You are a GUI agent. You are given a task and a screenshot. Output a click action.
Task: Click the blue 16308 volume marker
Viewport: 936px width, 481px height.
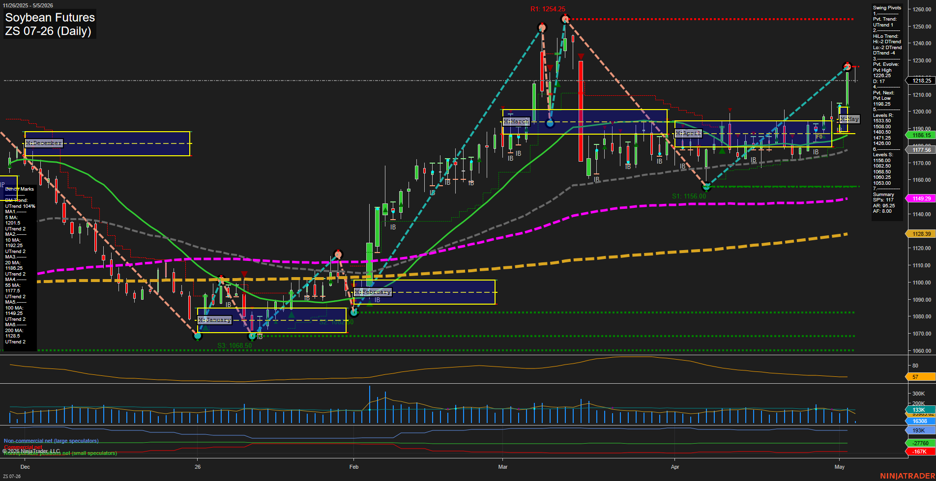coord(920,421)
